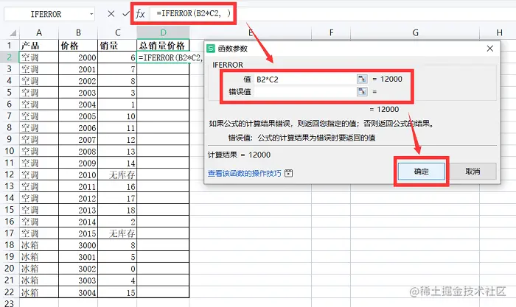Select column H header
This screenshot has height=307, width=516.
click(x=499, y=33)
